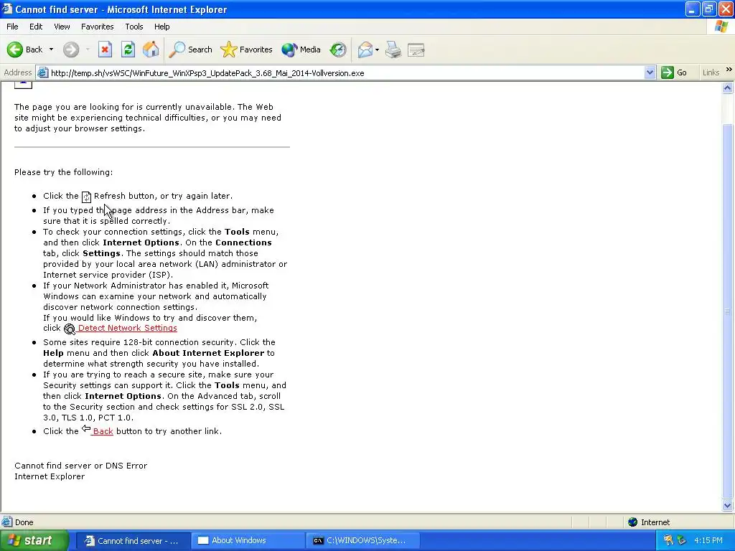Click the 'Please try the following:' text

[63, 172]
